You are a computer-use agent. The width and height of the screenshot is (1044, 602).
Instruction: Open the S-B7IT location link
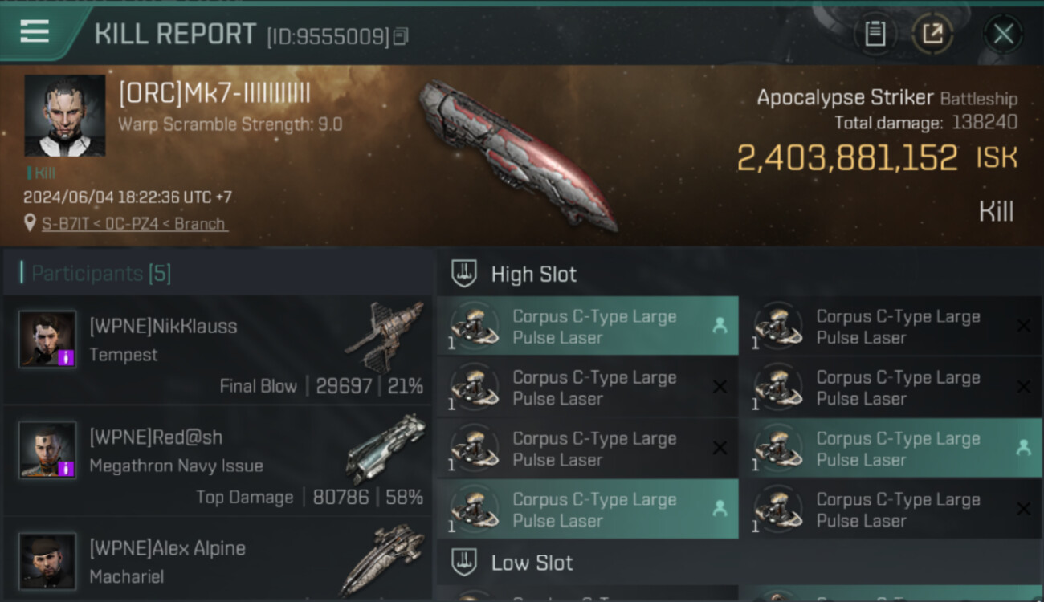click(x=133, y=224)
